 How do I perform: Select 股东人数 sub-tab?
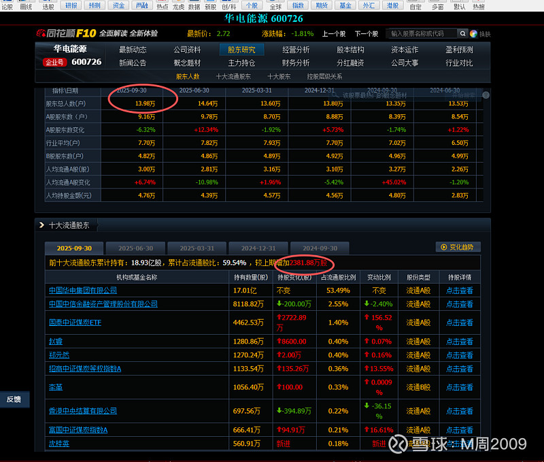[x=188, y=76]
